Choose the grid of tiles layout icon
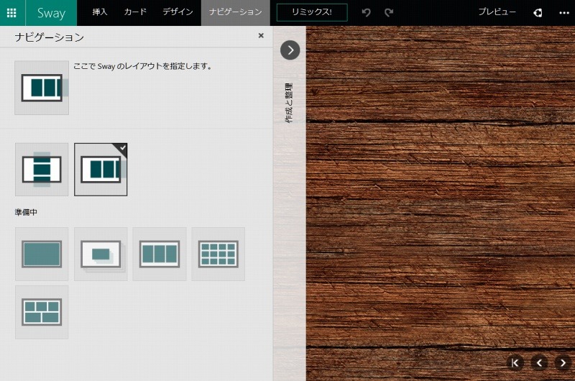 (218, 254)
